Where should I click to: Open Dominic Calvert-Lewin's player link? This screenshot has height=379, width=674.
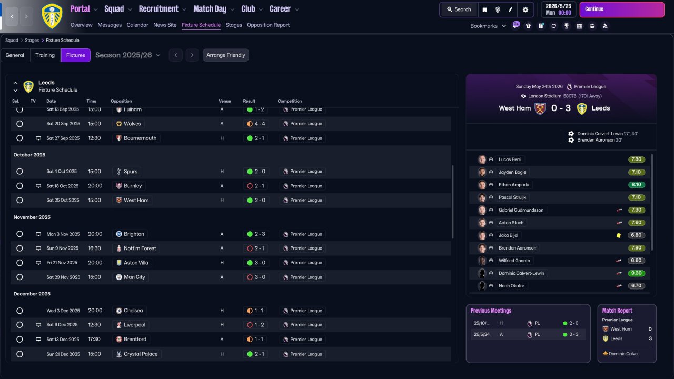point(521,273)
